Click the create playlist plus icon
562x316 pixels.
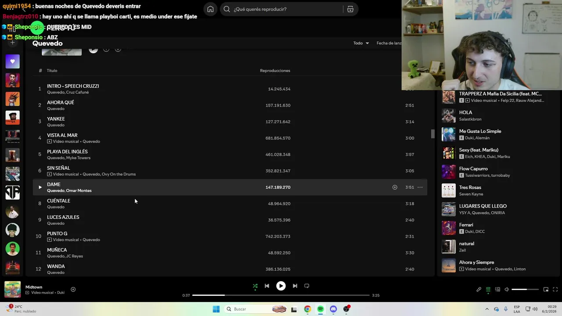point(12,43)
